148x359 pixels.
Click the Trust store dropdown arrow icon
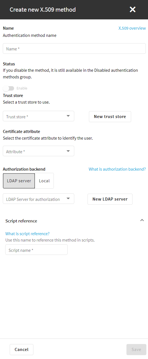pyautogui.click(x=68, y=116)
